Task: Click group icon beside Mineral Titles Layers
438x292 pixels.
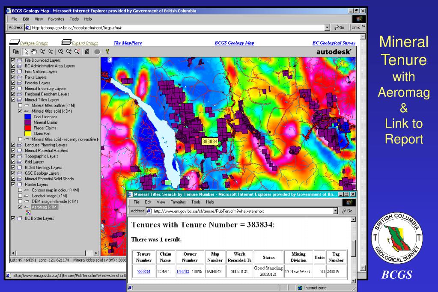Action: pos(20,100)
